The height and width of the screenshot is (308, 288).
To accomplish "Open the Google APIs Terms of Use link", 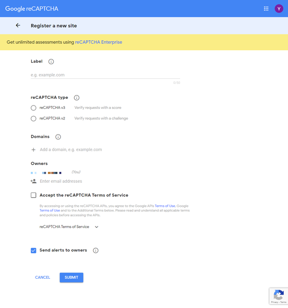I will coord(165,206).
